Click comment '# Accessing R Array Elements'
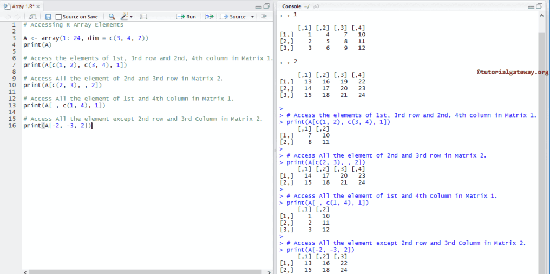550x274 pixels. pyautogui.click(x=73, y=25)
